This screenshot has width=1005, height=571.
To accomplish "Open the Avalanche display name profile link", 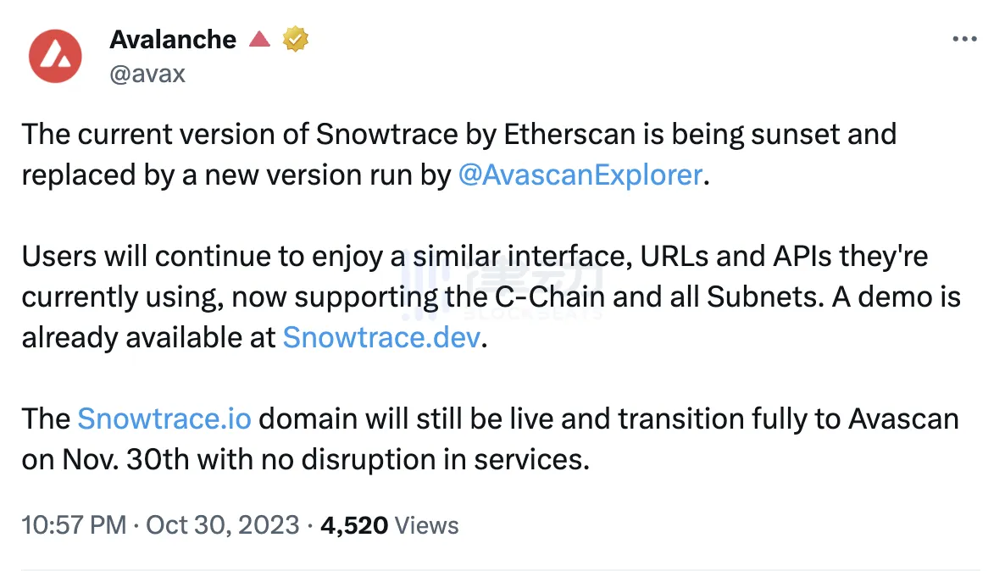I will click(173, 39).
